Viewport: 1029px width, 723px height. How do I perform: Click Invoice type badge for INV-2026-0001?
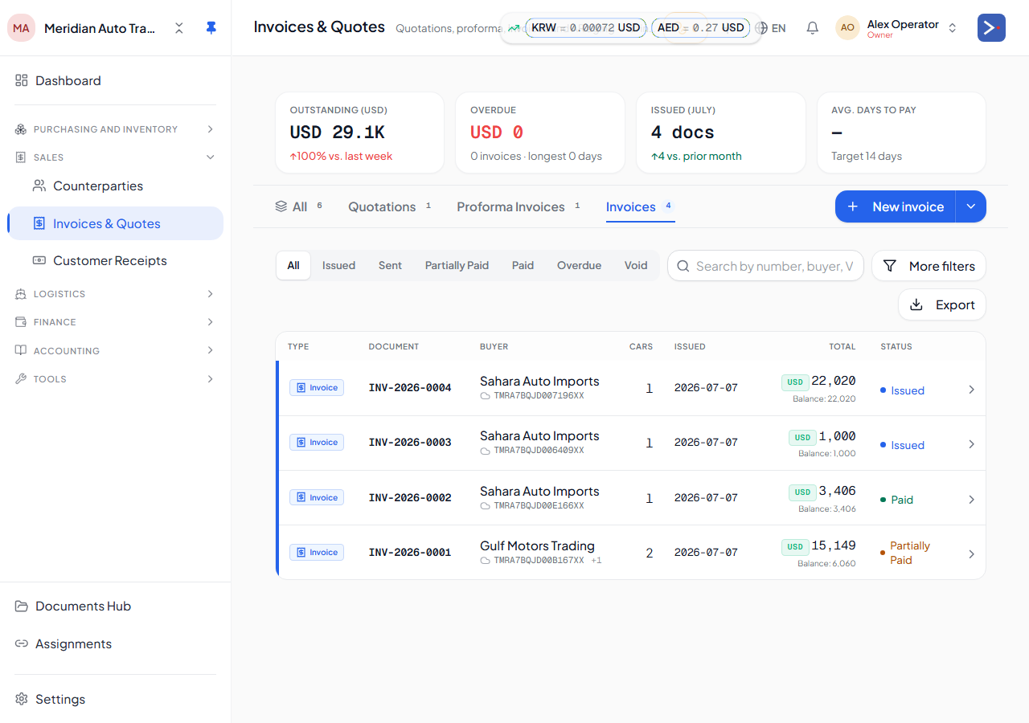click(x=317, y=552)
